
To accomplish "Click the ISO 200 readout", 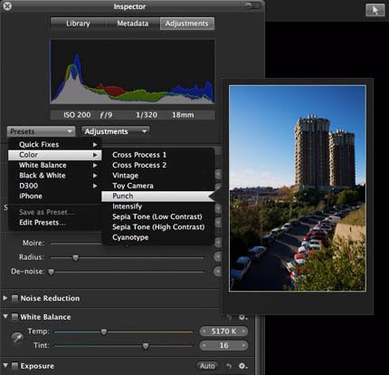I will coord(77,115).
